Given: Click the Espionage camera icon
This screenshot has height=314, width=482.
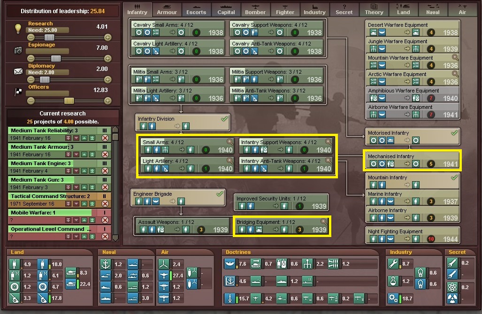Looking at the screenshot, I should 18,50.
